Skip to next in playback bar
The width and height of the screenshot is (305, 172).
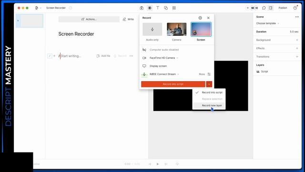click(x=166, y=164)
